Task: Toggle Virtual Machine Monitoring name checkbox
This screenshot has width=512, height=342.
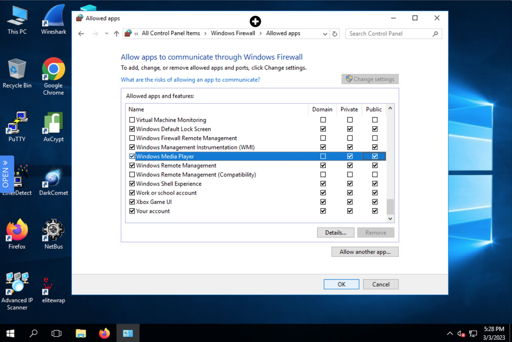Action: pos(132,120)
